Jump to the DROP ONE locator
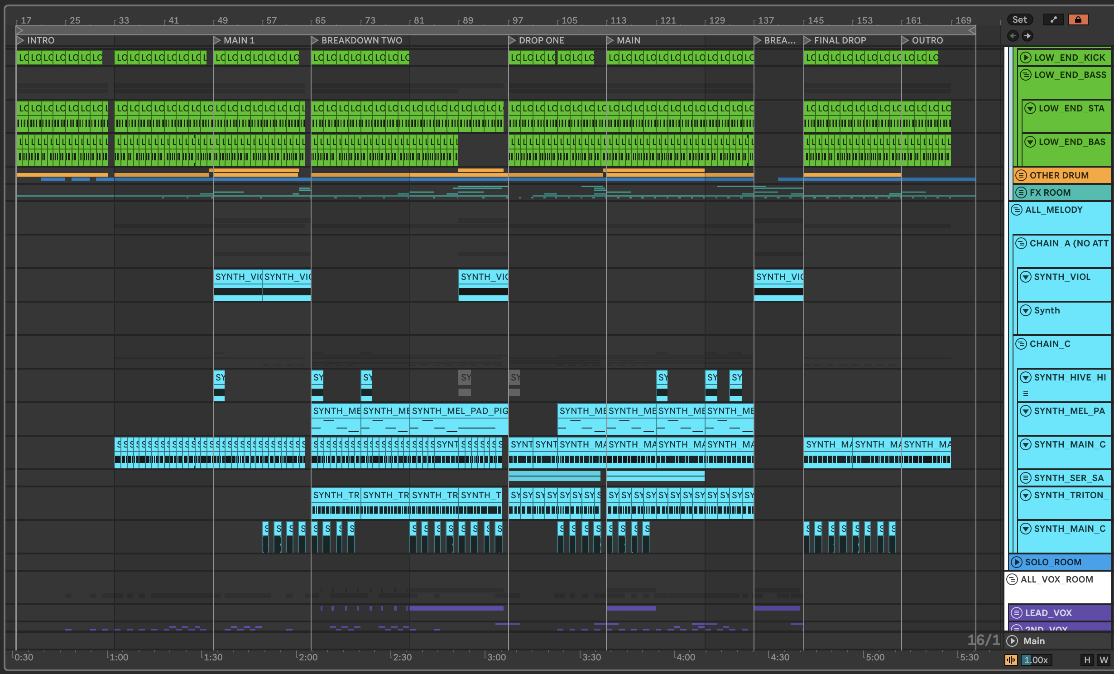 click(x=537, y=40)
